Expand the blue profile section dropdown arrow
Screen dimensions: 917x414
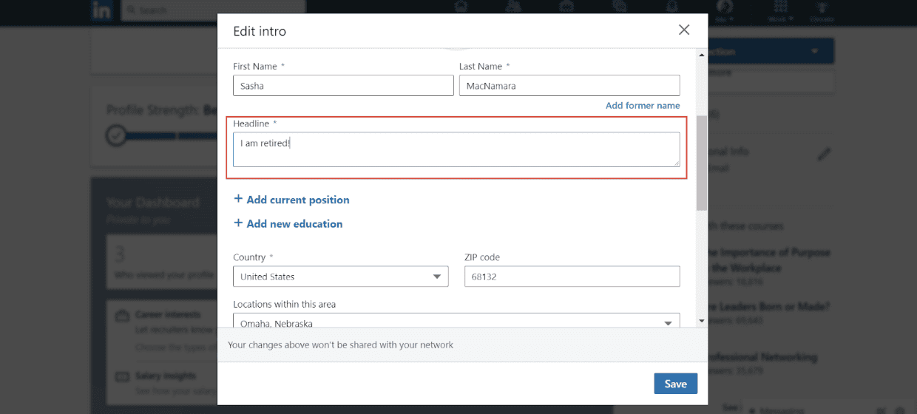coord(815,52)
